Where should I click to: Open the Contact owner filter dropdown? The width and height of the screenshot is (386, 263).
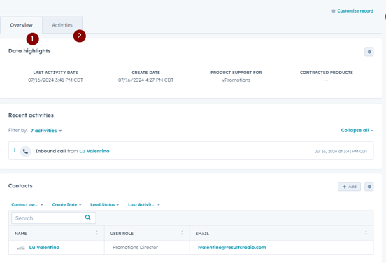[27, 205]
